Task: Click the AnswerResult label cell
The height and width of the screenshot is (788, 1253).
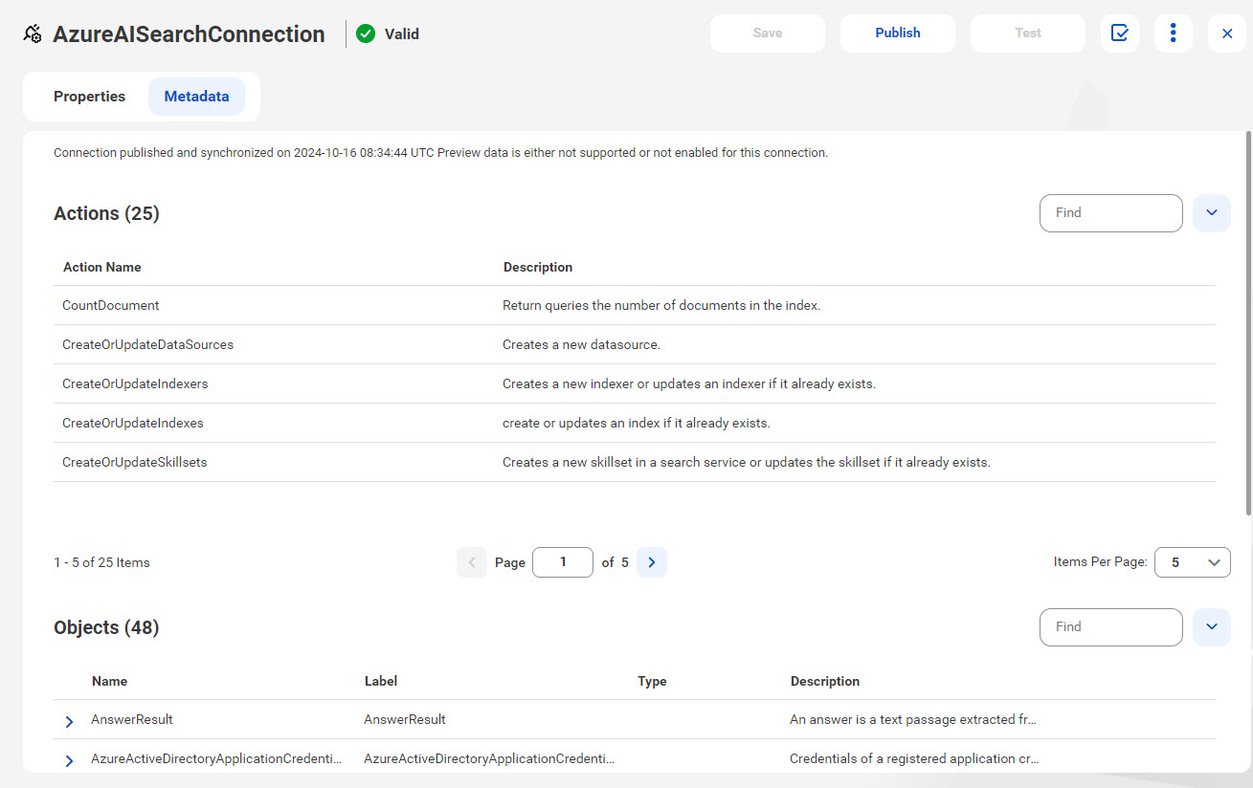Action: pyautogui.click(x=405, y=719)
